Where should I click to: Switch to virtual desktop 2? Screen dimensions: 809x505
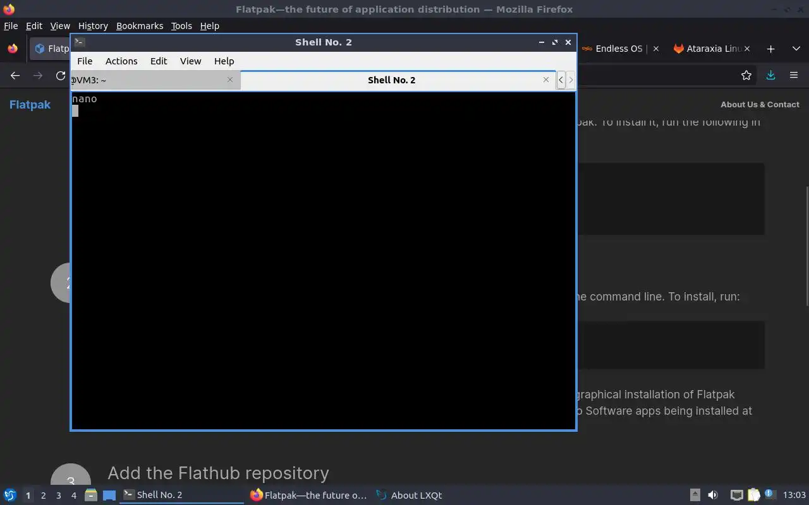click(43, 496)
